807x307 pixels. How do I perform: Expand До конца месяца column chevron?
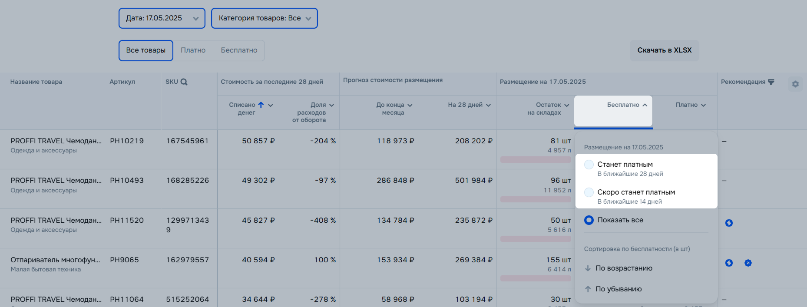point(410,105)
